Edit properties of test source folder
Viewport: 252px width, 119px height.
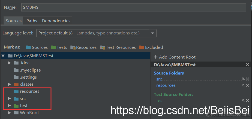click(x=243, y=101)
